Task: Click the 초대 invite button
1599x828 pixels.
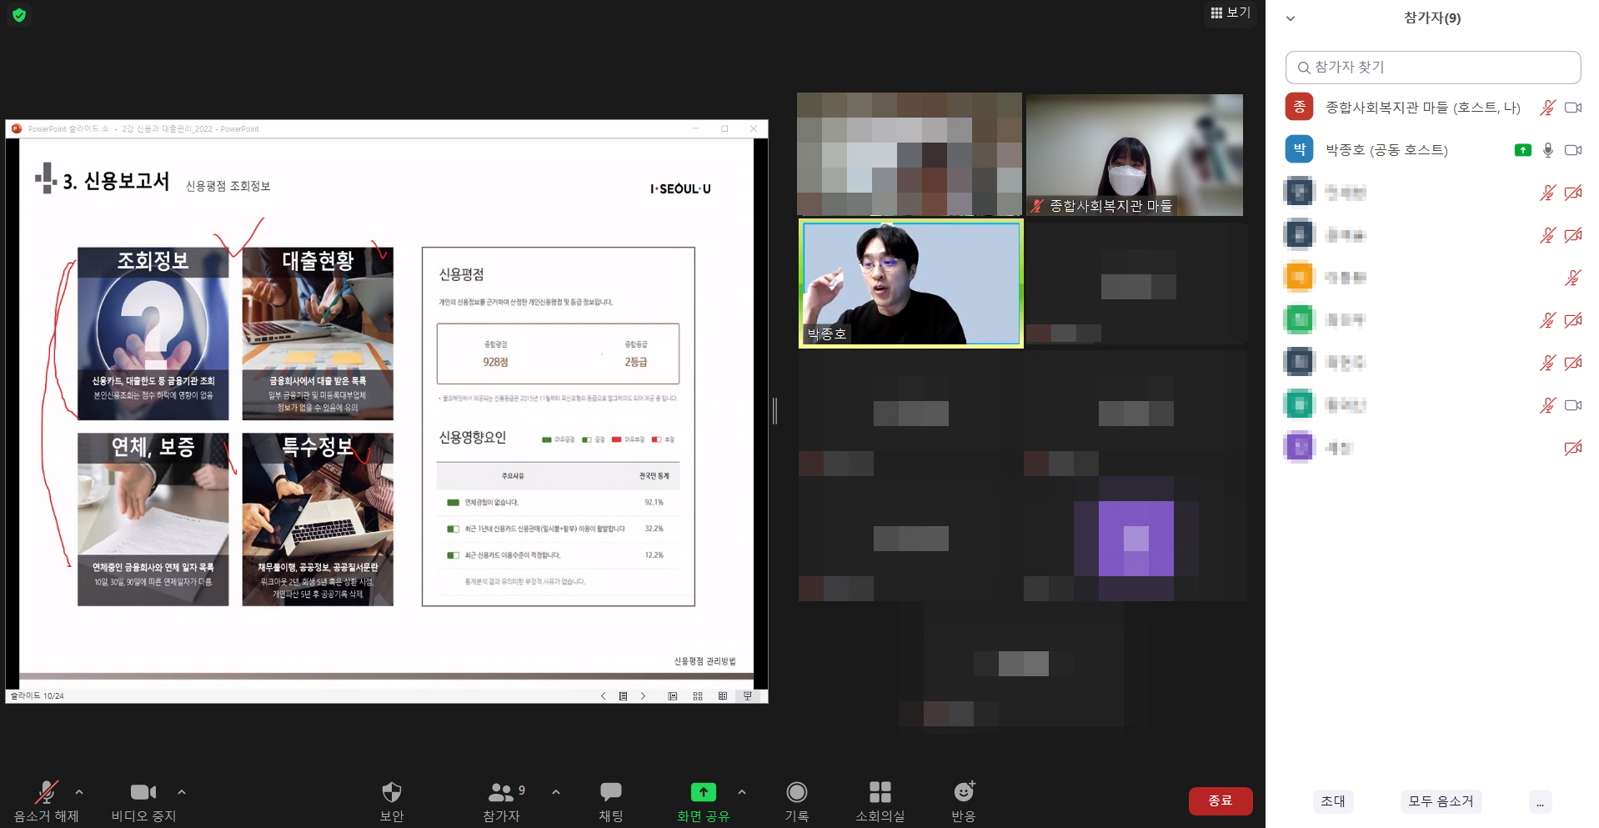Action: pyautogui.click(x=1332, y=801)
